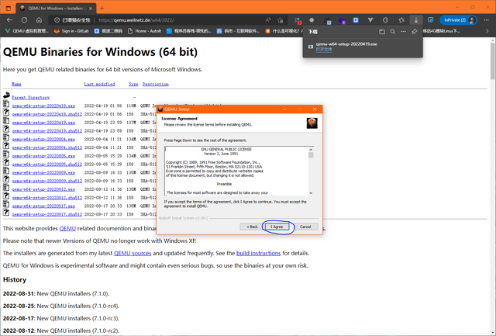Click inside the GNU license text box
The image size is (496, 336).
coord(236,171)
